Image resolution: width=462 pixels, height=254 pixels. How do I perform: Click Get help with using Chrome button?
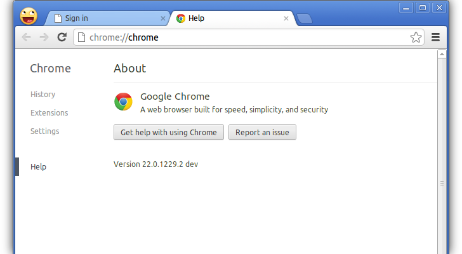[169, 132]
